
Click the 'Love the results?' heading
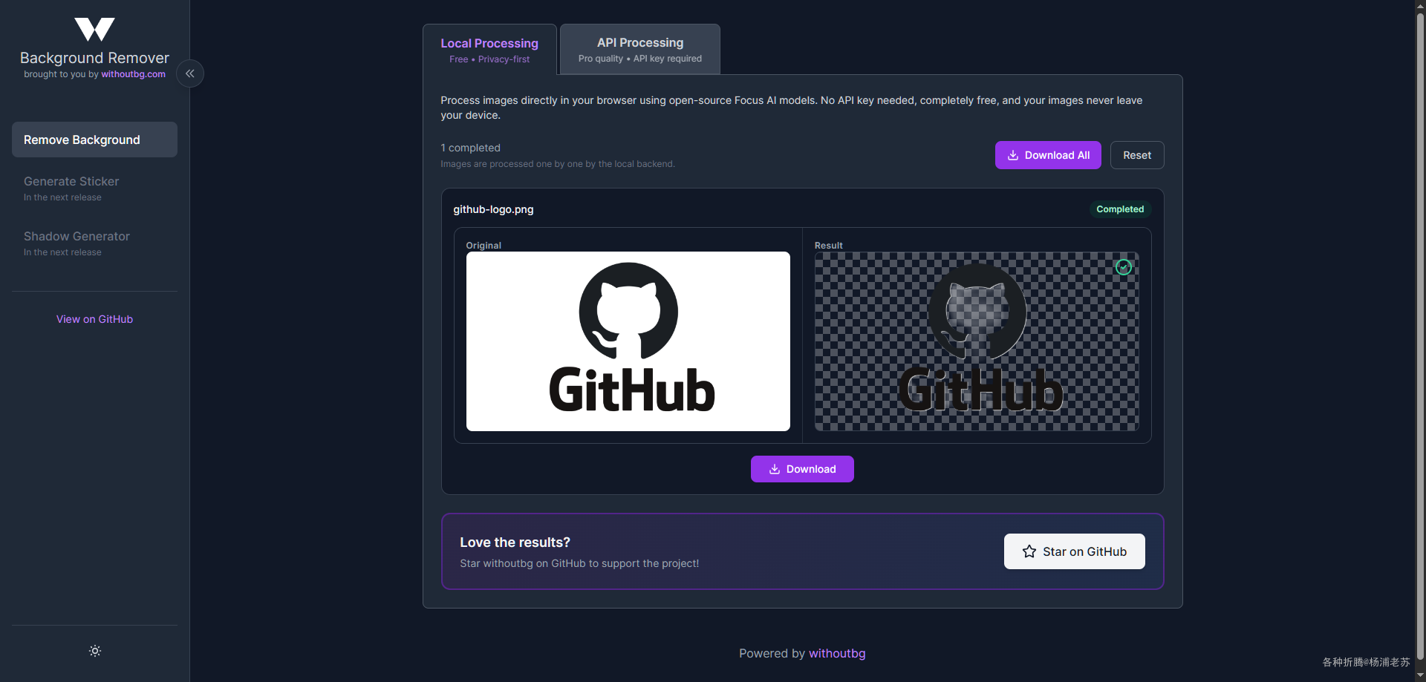click(x=515, y=542)
